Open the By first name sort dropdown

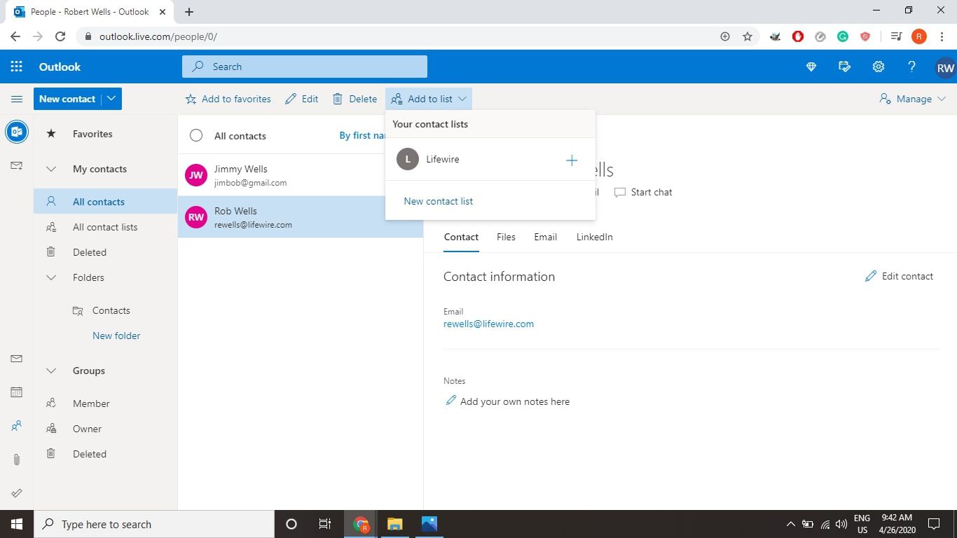[363, 135]
